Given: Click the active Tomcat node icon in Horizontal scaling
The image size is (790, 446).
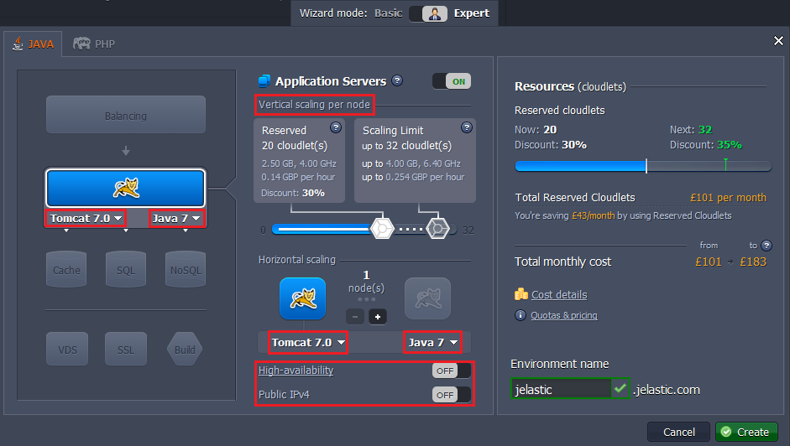Looking at the screenshot, I should click(303, 298).
